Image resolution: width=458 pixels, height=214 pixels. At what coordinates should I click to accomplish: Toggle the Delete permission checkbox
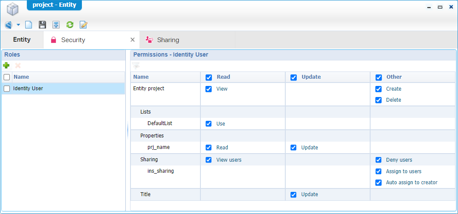click(378, 100)
